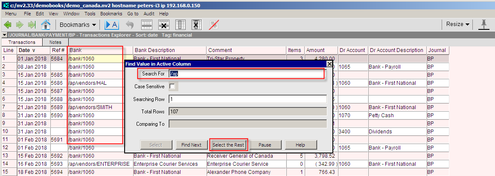Click the Search For text field
The image size is (495, 176).
tap(246, 74)
